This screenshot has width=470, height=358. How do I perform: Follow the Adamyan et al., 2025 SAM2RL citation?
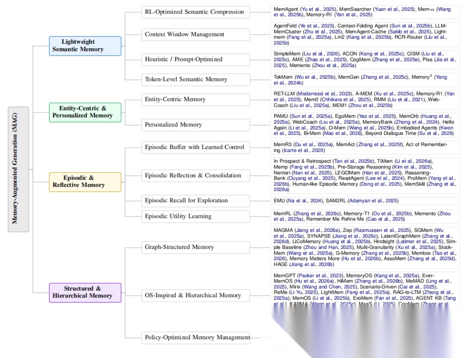(x=374, y=201)
